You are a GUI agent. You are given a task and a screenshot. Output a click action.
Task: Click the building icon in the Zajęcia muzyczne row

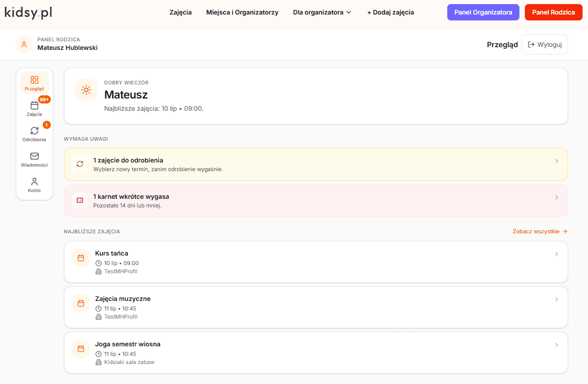click(x=99, y=317)
